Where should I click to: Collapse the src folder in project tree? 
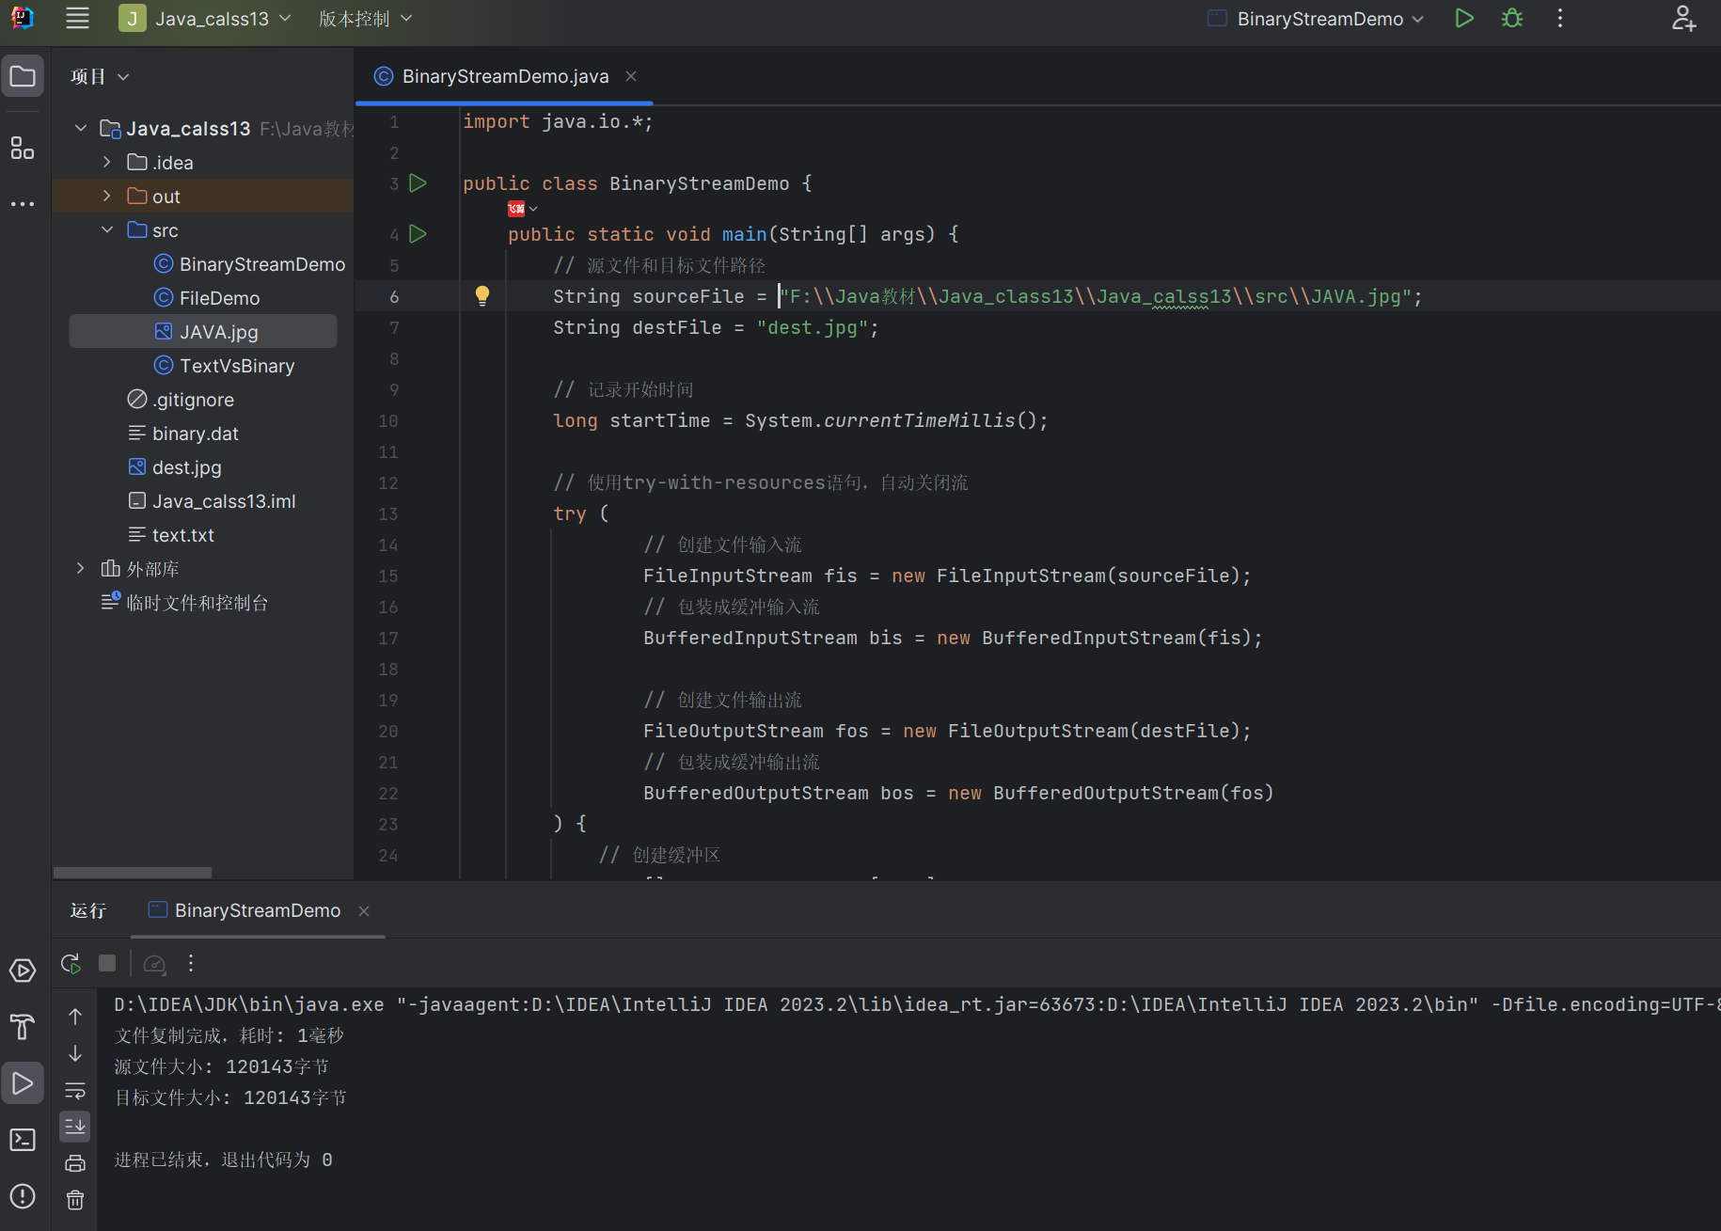(x=107, y=229)
